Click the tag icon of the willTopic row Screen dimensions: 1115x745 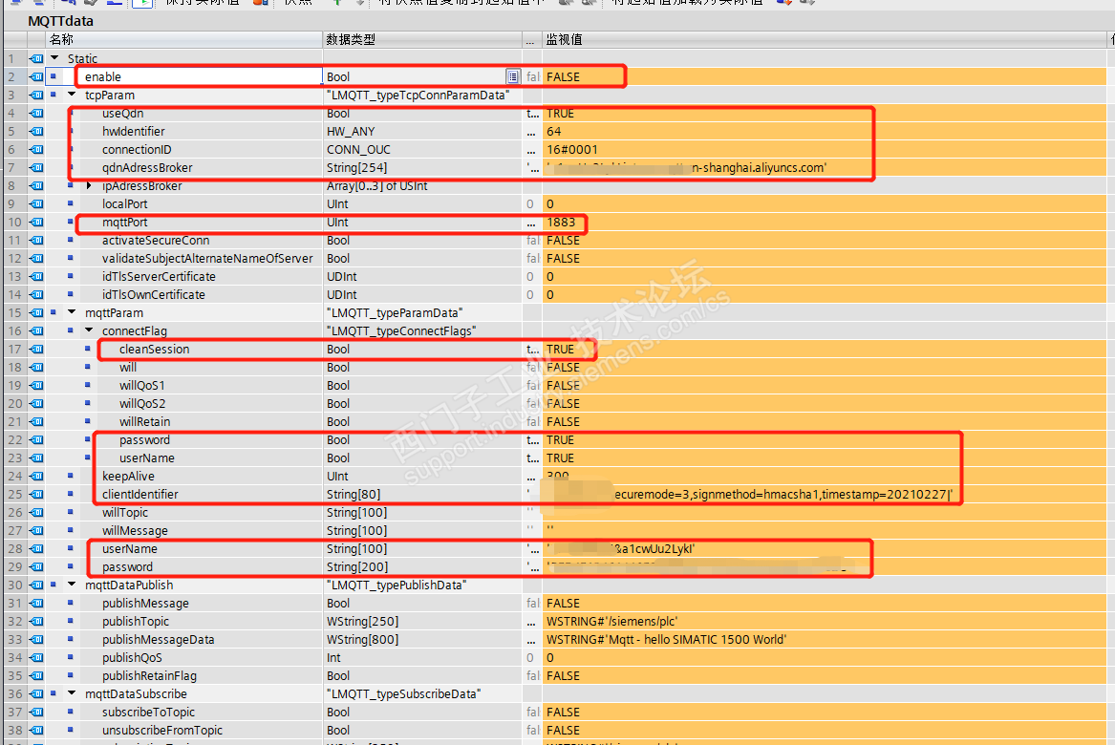pos(36,512)
